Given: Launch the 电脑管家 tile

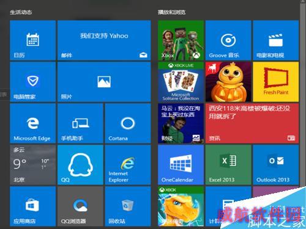Looking at the screenshot, I should [x=32, y=82].
